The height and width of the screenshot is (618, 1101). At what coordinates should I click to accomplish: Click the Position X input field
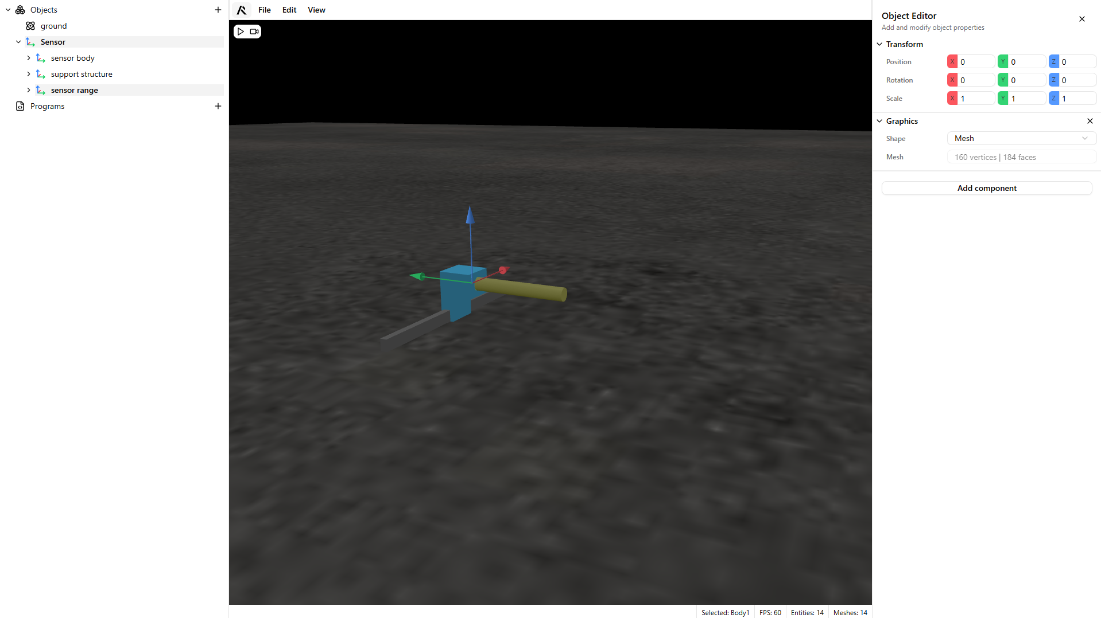pos(975,62)
